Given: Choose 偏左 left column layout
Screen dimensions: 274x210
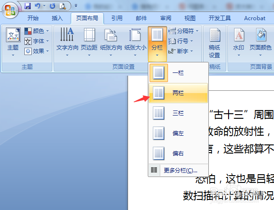Looking at the screenshot, I should (x=178, y=133).
